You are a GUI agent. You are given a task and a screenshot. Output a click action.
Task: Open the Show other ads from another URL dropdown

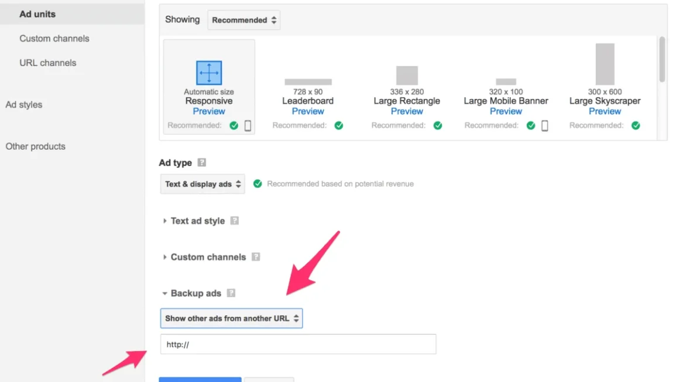pyautogui.click(x=231, y=318)
